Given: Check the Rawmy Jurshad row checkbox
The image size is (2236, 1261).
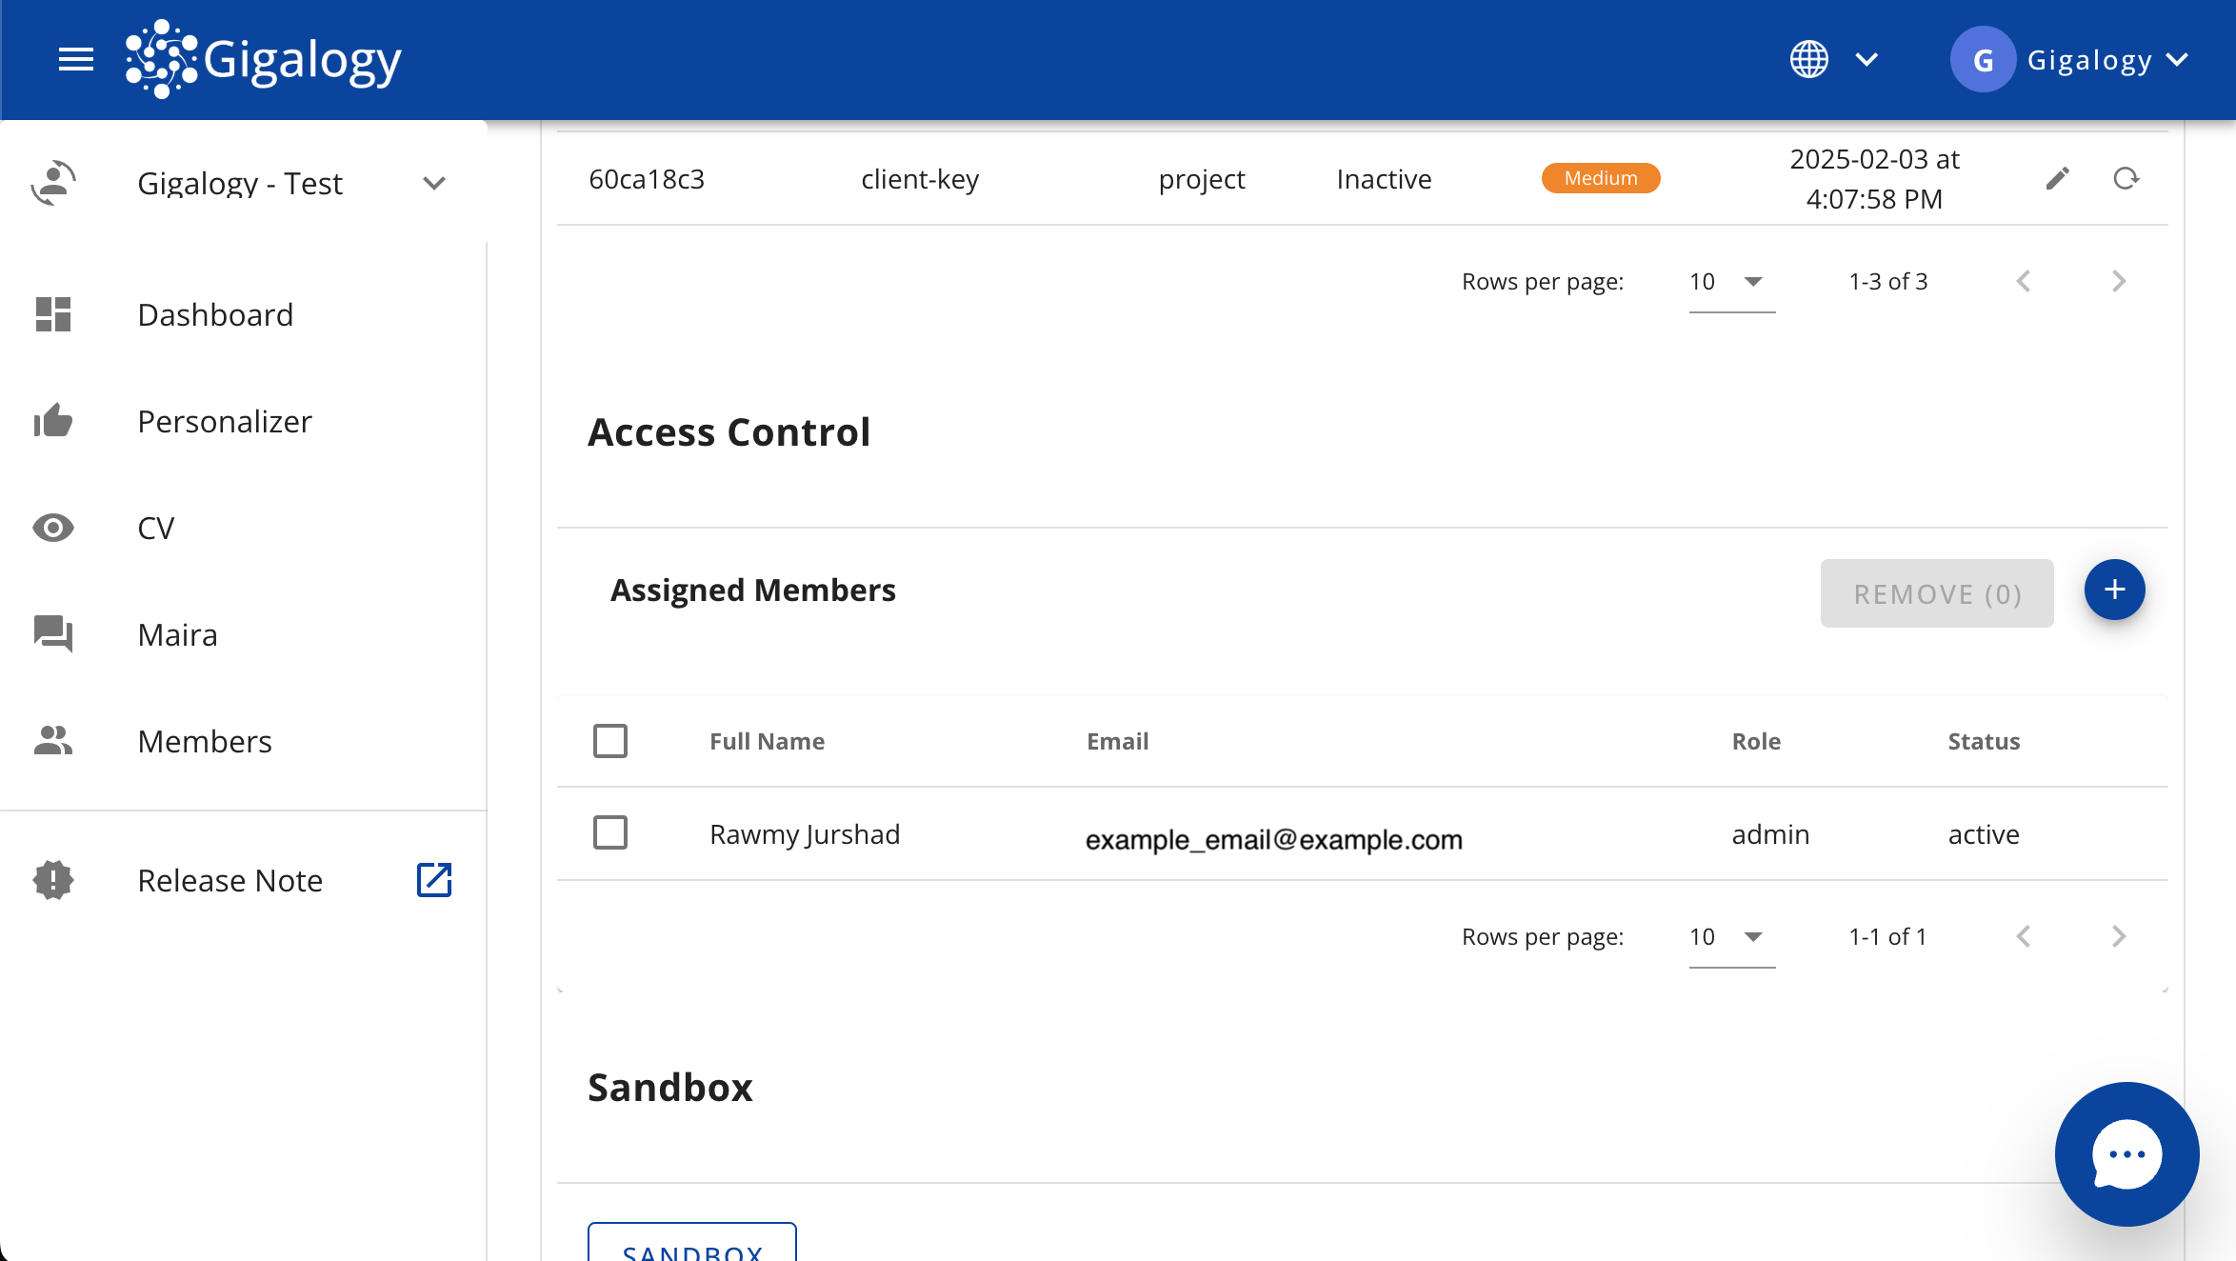Looking at the screenshot, I should [x=610, y=833].
